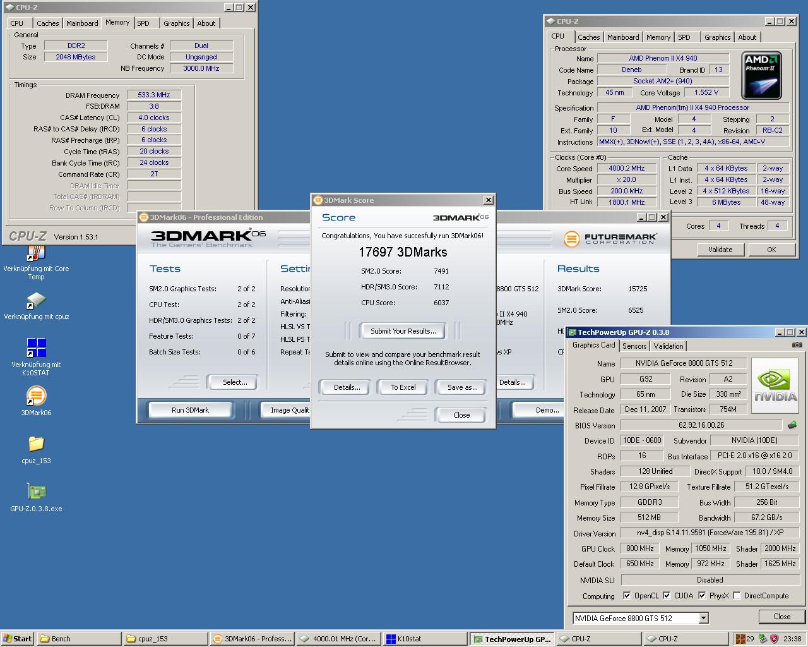The height and width of the screenshot is (647, 808).
Task: Launch 3DMark06 from desktop icon
Action: click(x=36, y=401)
